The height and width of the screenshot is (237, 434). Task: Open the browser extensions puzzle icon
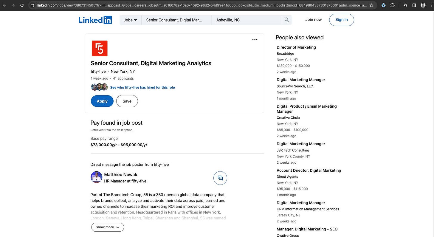click(x=392, y=5)
